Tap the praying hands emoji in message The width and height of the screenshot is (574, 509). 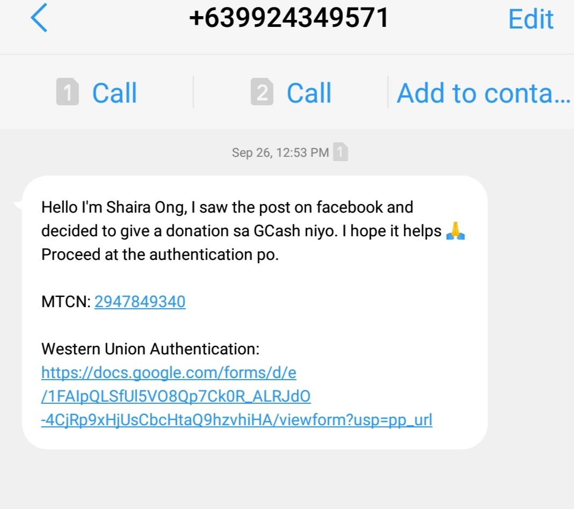pos(456,231)
